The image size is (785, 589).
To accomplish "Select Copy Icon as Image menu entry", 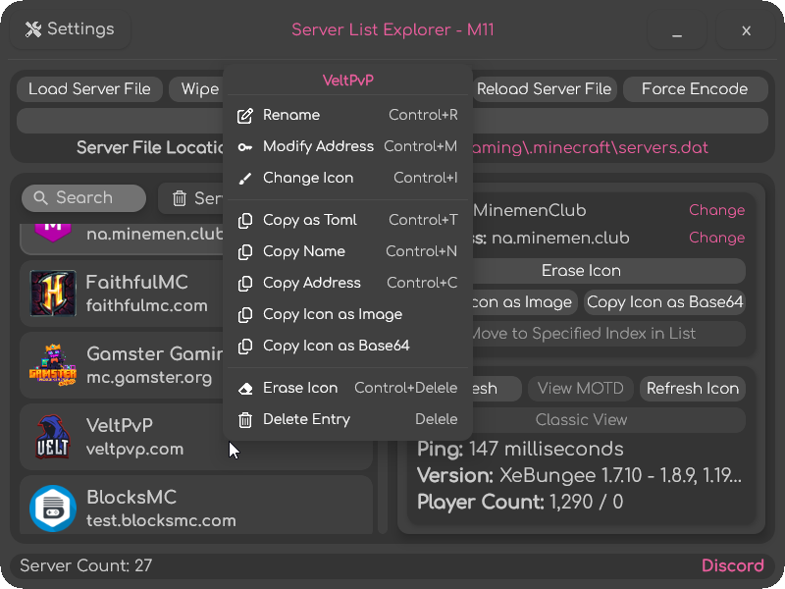I will point(347,315).
